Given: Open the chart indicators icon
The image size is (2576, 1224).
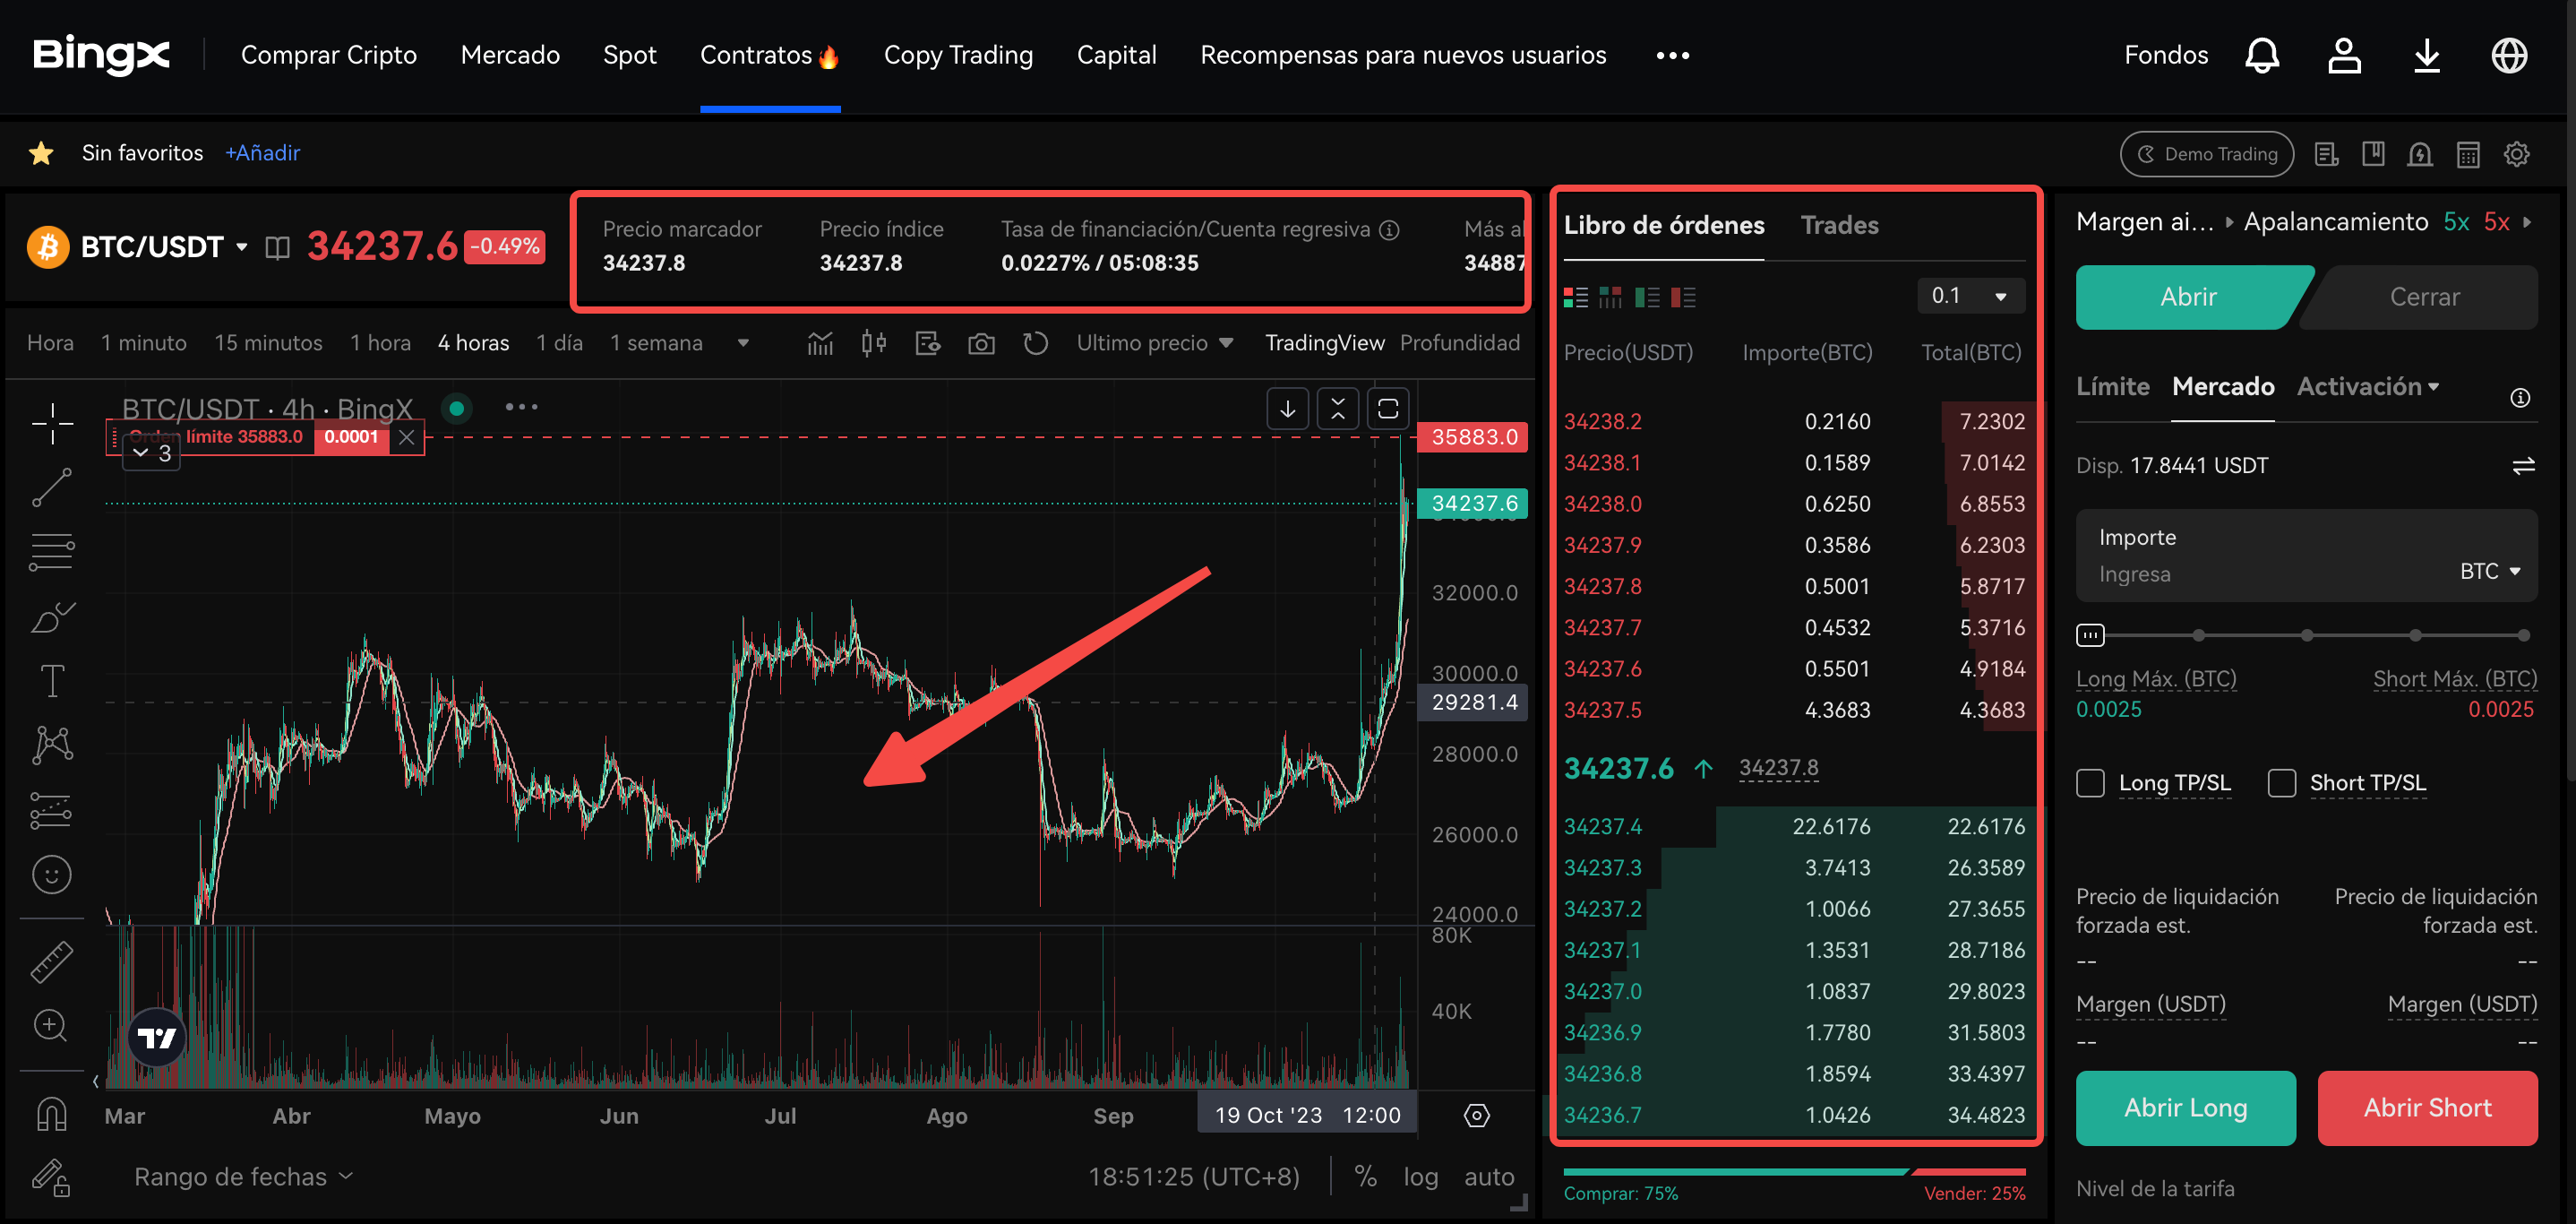Looking at the screenshot, I should [x=820, y=343].
